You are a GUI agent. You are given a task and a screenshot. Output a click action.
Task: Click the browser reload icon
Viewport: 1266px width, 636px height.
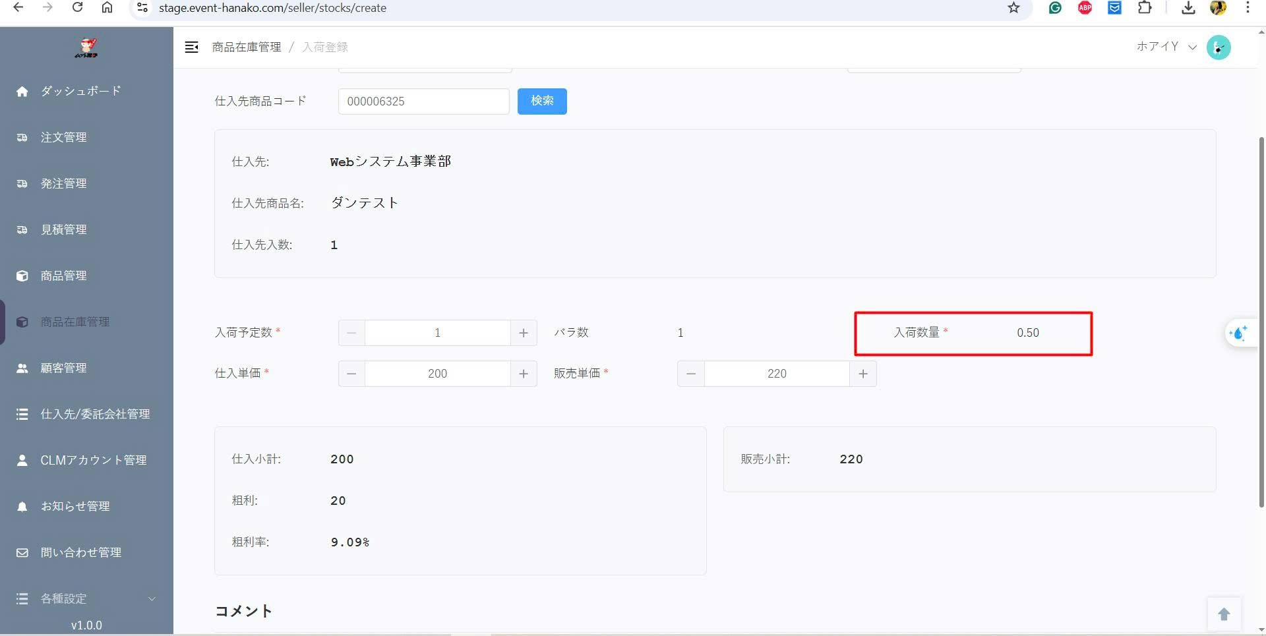(77, 8)
